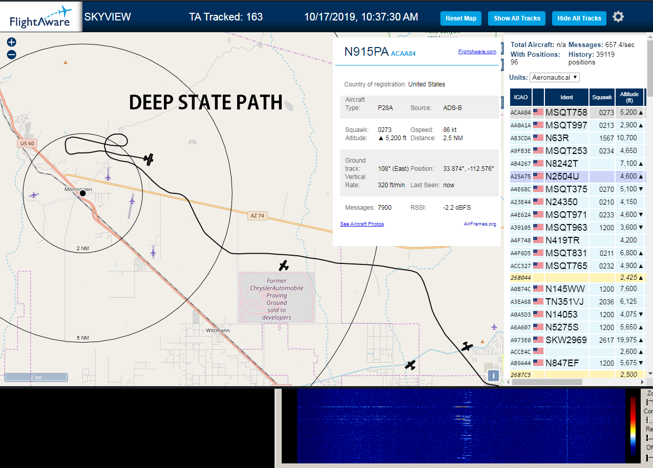Click the US flag in SKW2969 row
This screenshot has height=468, width=653.
pos(538,340)
